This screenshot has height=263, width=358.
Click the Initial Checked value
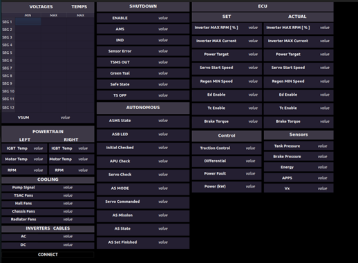coord(163,148)
